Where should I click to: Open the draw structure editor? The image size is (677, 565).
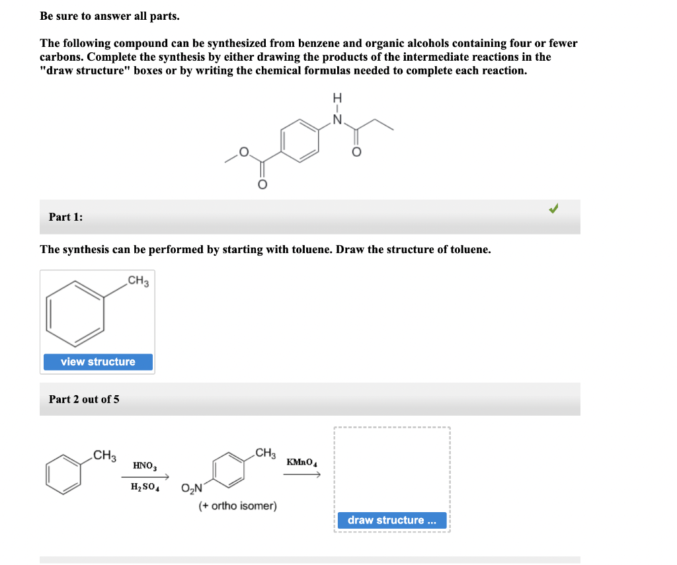(392, 520)
